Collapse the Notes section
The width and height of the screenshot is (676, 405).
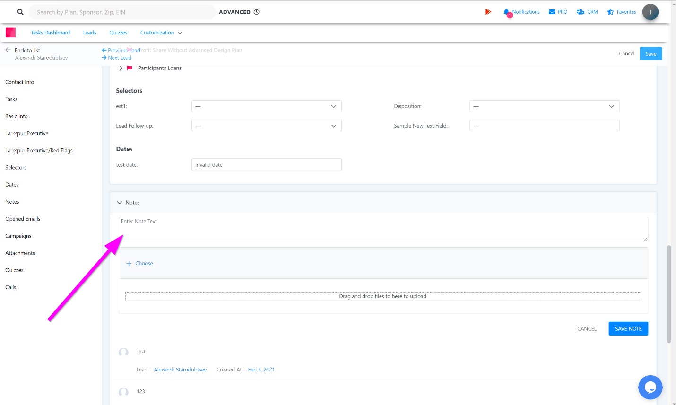click(120, 203)
